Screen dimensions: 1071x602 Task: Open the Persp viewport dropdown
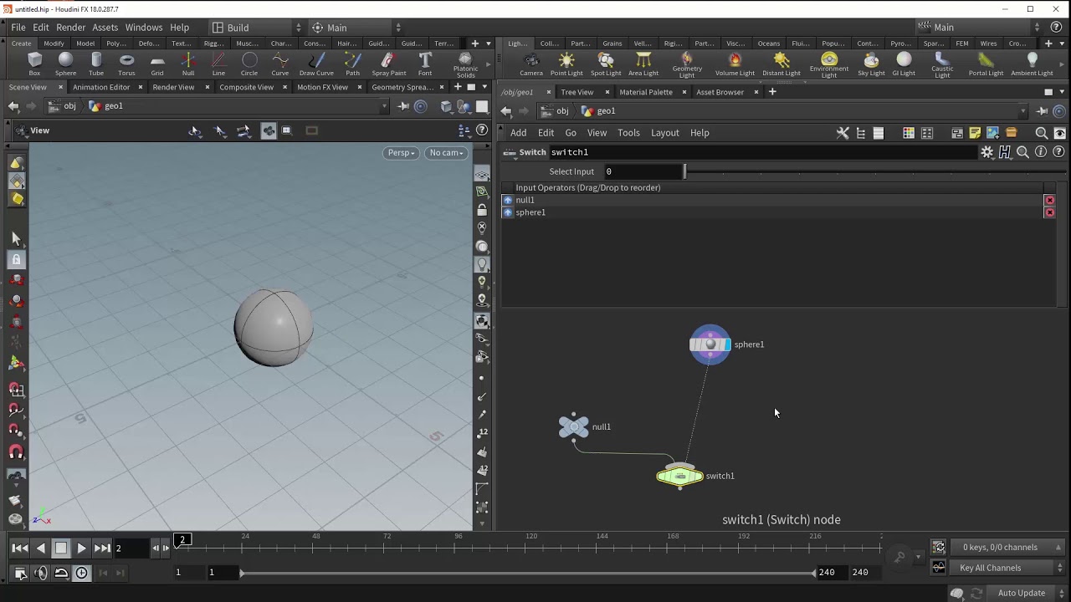coord(401,153)
